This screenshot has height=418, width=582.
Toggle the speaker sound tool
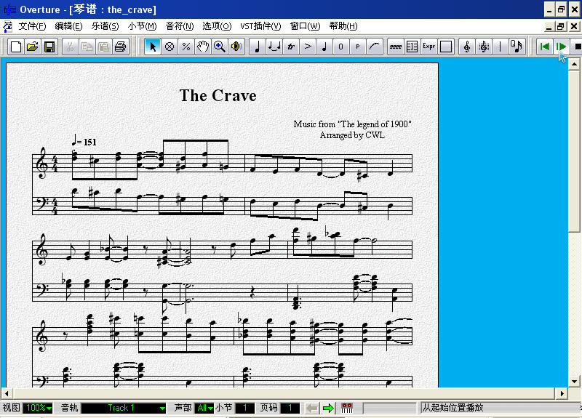236,47
